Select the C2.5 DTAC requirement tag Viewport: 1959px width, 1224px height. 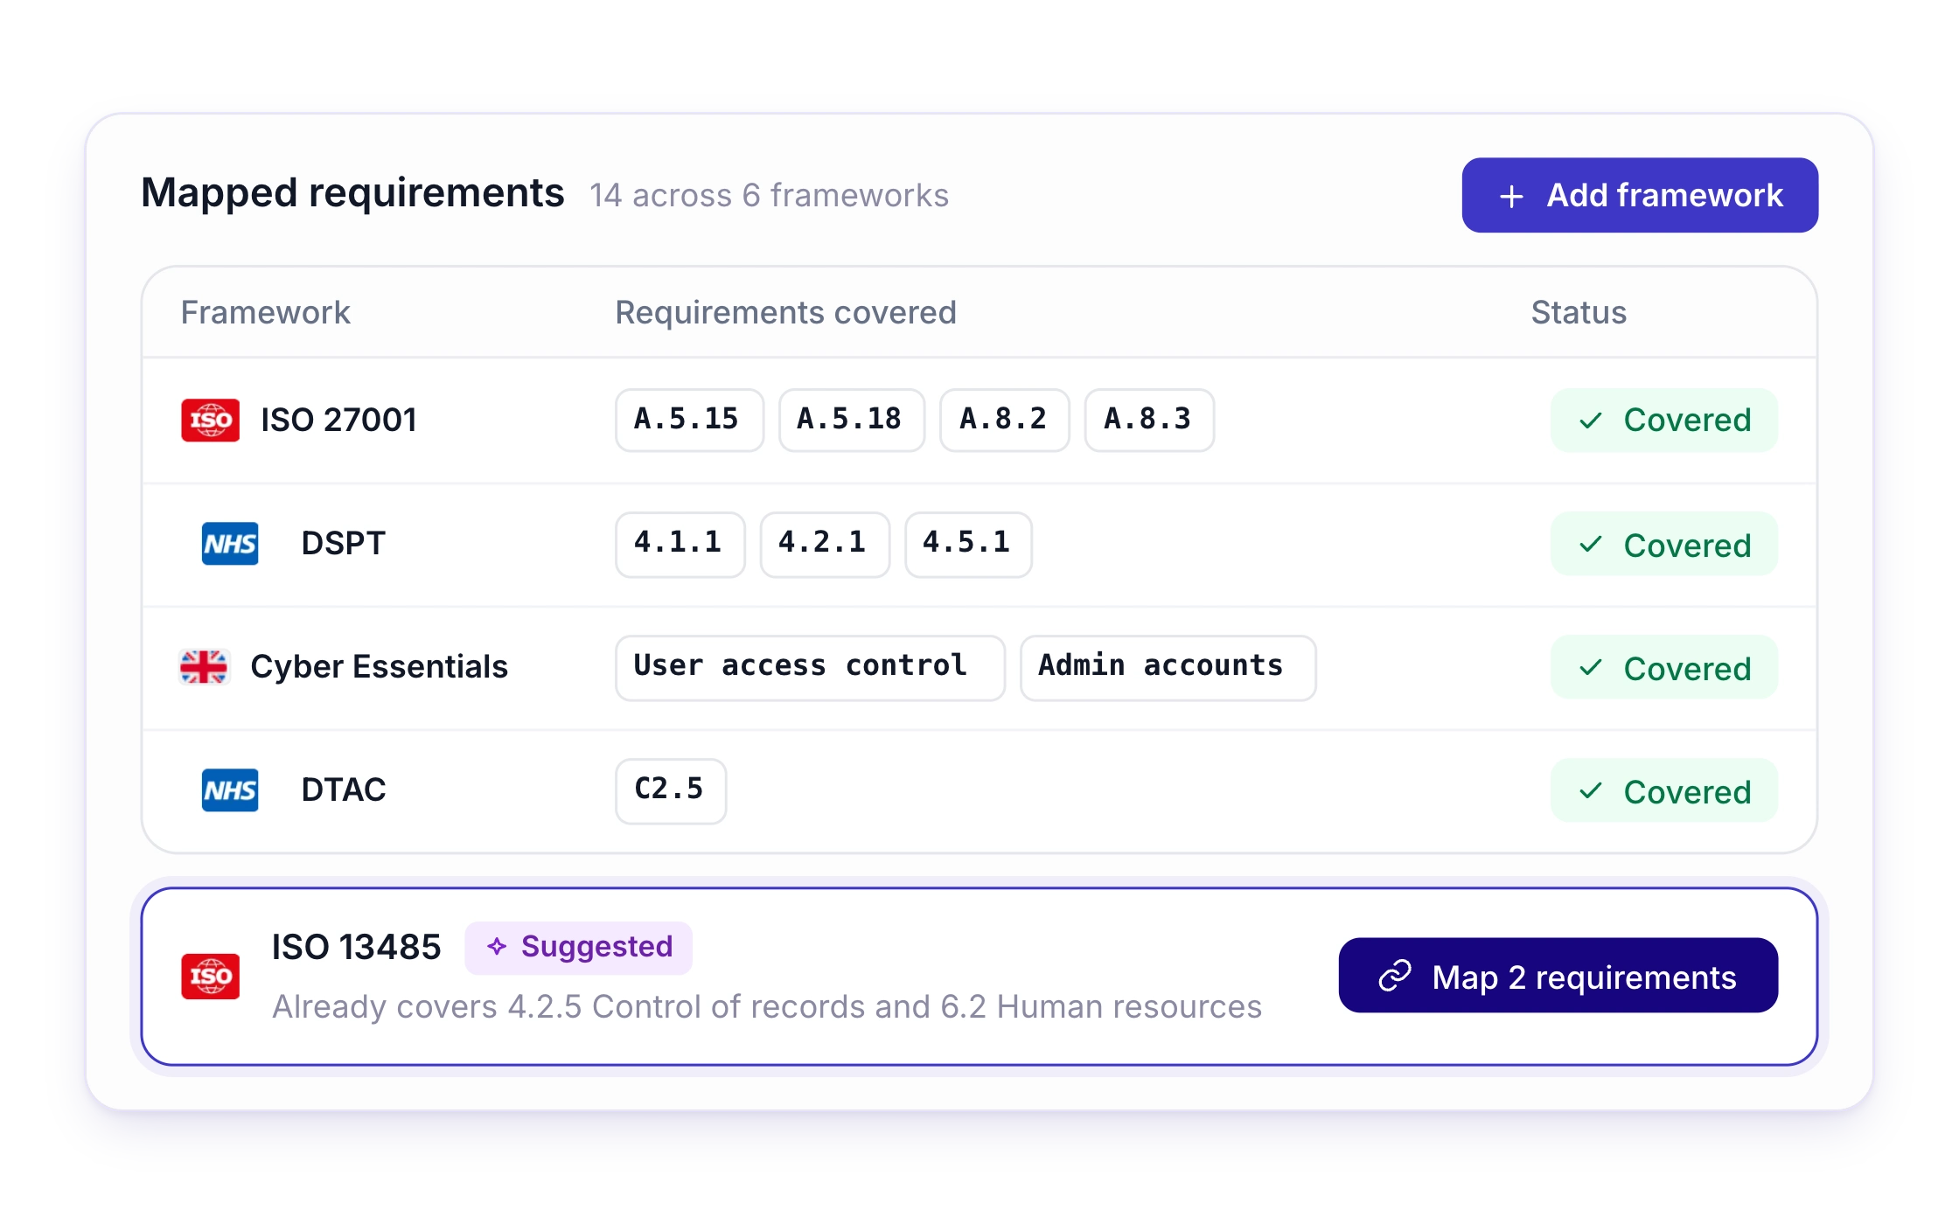point(671,790)
